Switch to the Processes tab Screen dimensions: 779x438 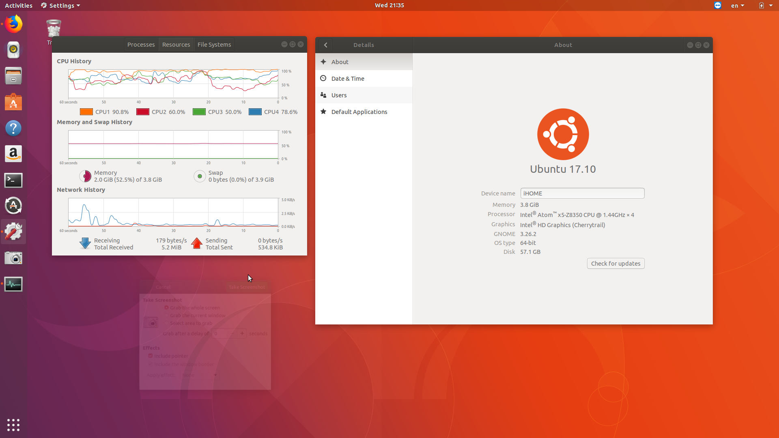141,45
